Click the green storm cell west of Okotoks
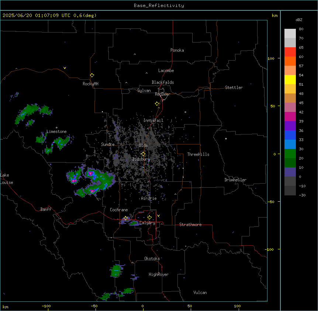 117,271
